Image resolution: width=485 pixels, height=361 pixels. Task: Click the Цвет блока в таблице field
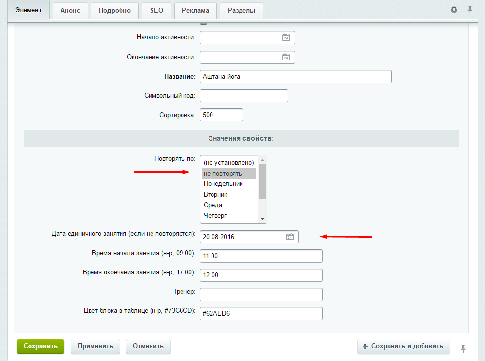(x=261, y=314)
